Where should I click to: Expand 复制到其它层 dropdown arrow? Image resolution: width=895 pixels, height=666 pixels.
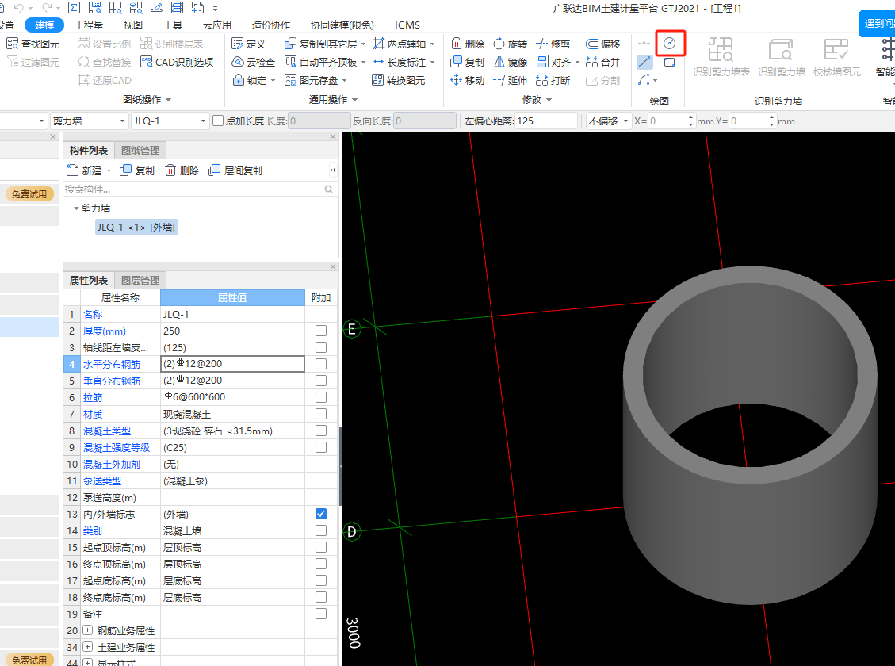coord(364,44)
